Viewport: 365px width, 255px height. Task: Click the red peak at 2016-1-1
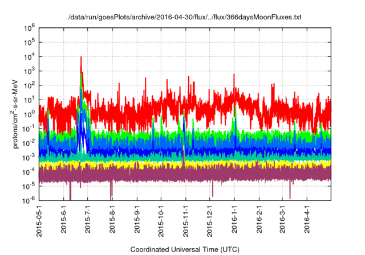[x=235, y=77]
